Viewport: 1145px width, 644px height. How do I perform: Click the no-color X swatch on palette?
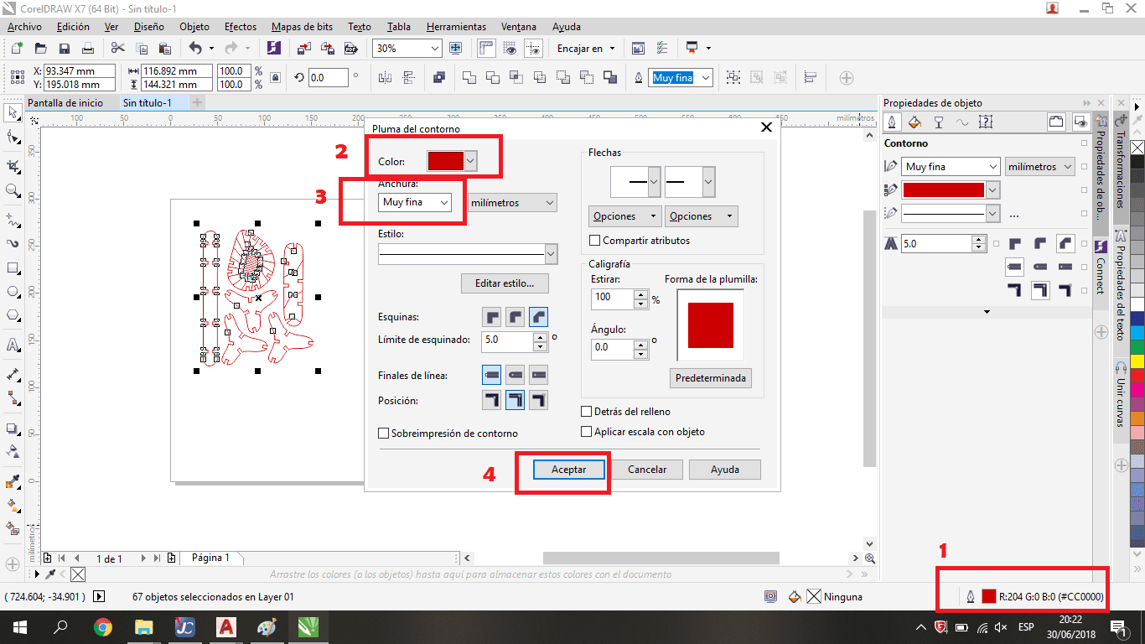tap(1137, 148)
